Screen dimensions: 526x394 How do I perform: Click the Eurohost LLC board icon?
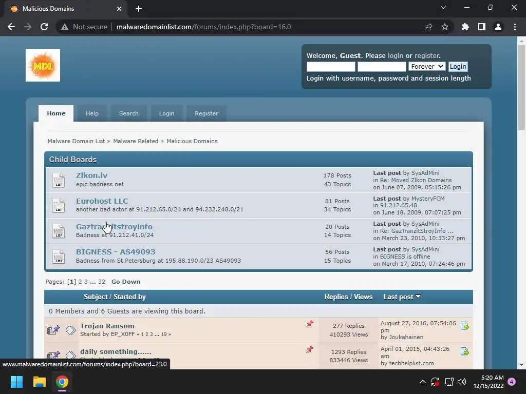click(x=59, y=205)
